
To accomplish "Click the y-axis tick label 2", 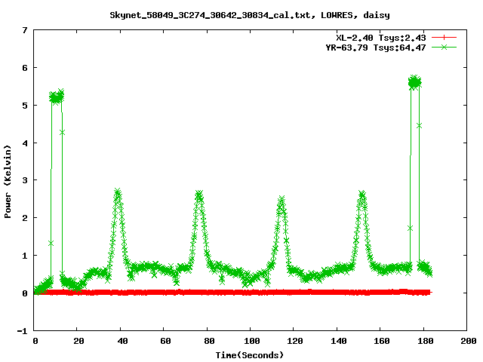I will (25, 218).
